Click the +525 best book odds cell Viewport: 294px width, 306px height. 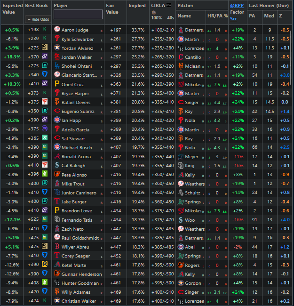33,219
